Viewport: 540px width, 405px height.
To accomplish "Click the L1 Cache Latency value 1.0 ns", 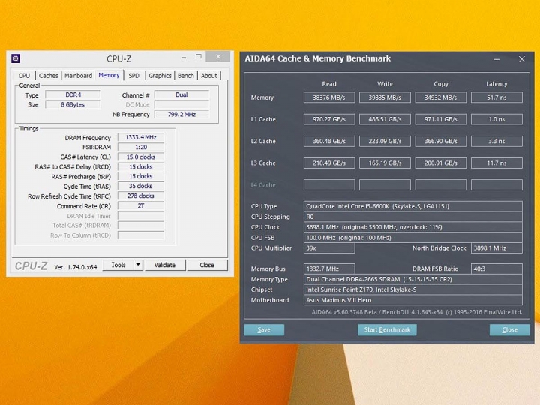I will (x=496, y=119).
